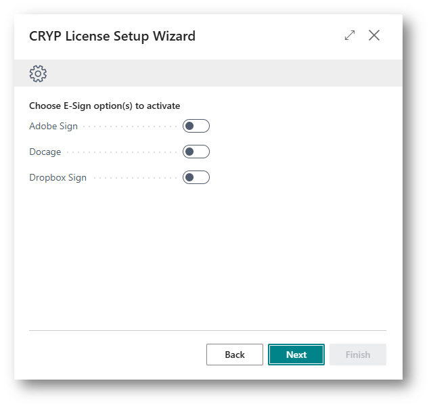Click the CRYP License Setup Wizard title

point(112,36)
